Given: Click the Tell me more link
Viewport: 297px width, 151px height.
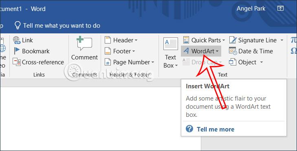Looking at the screenshot, I should pos(216,129).
